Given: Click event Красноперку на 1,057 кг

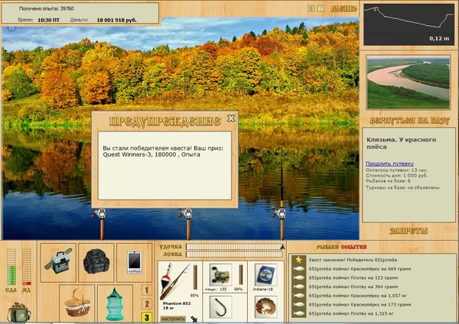Looking at the screenshot, I should click(x=358, y=296).
